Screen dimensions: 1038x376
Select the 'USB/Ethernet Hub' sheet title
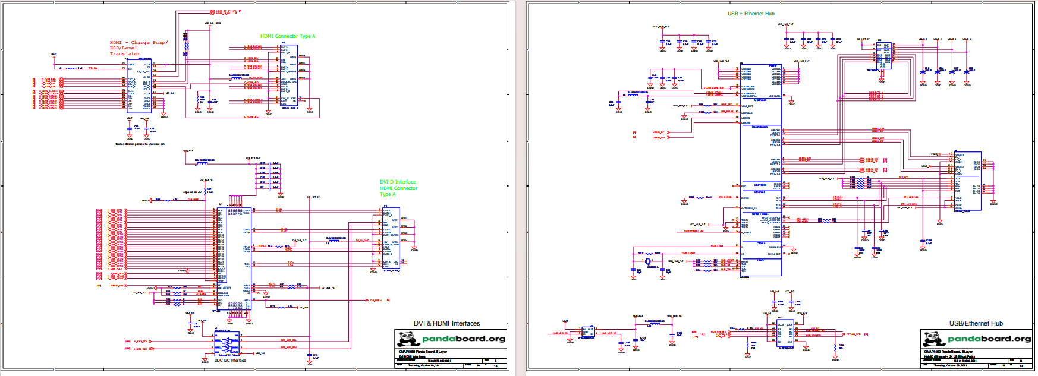[x=976, y=324]
